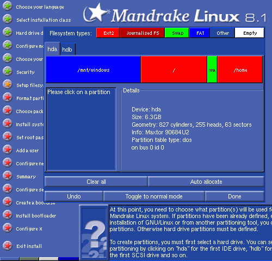Choose the green Swap filesystem type
Viewport: 272px width, 261px height.
177,33
